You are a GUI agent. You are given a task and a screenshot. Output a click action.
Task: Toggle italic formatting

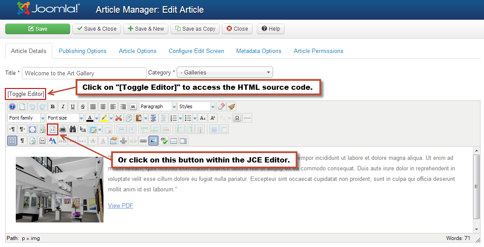(x=63, y=107)
